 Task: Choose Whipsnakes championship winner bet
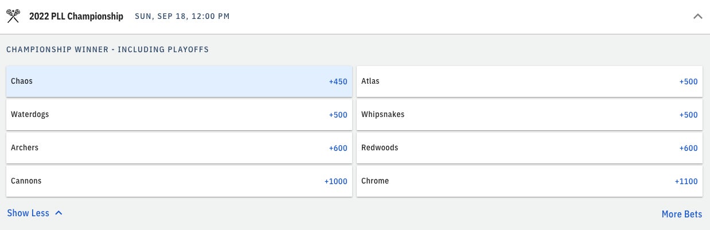point(529,115)
